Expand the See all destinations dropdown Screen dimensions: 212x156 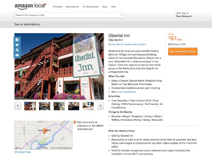29,24
